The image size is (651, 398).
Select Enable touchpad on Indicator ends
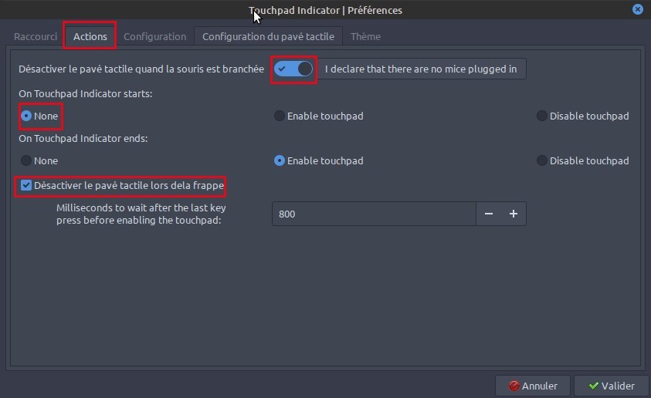coord(319,161)
